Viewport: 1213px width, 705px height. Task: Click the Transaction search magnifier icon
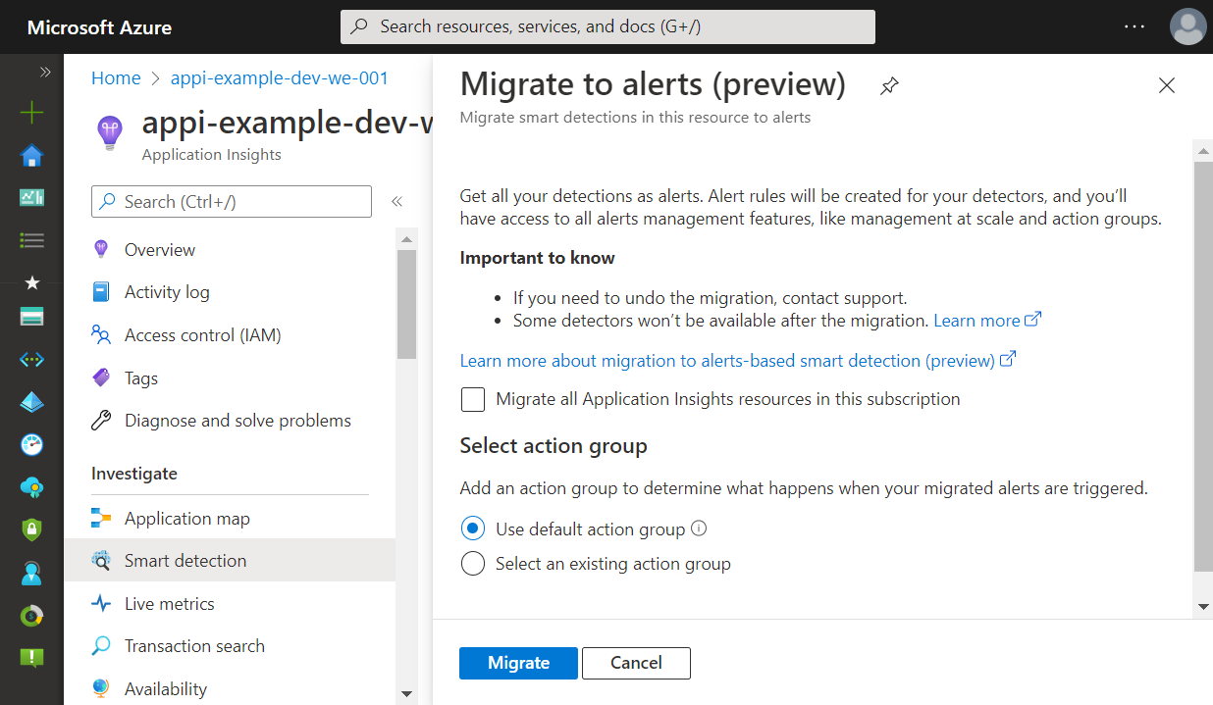[100, 646]
